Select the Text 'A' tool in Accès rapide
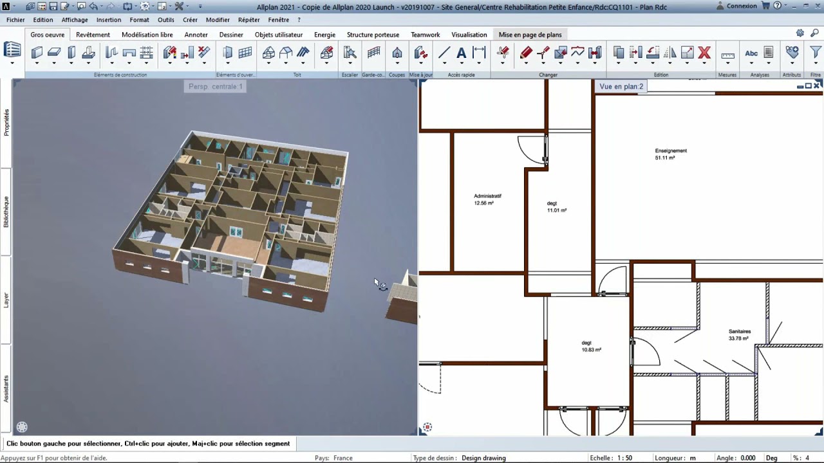The width and height of the screenshot is (824, 463). tap(461, 53)
